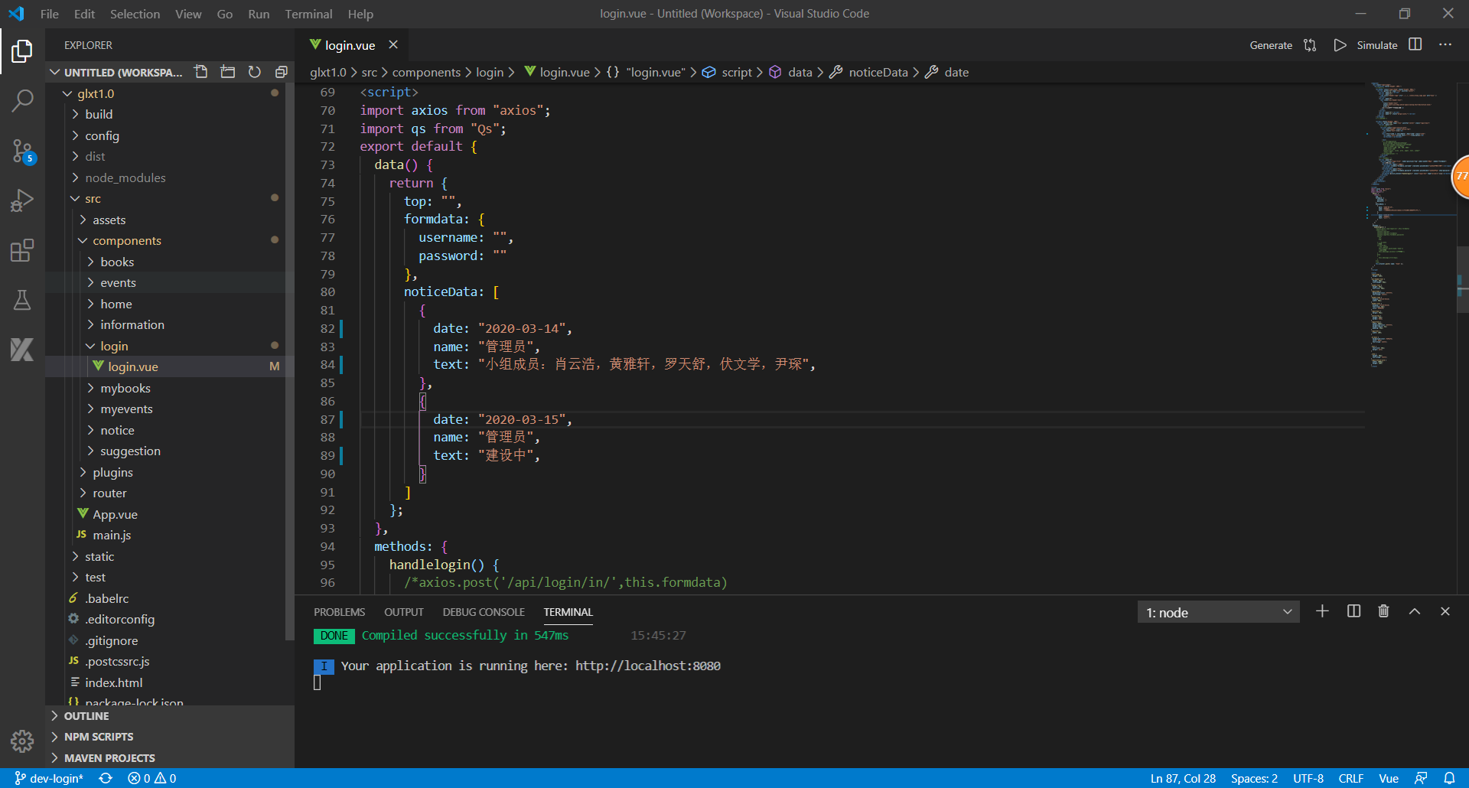Screen dimensions: 1469x788
Task: Click the Simulate button
Action: click(x=1376, y=45)
